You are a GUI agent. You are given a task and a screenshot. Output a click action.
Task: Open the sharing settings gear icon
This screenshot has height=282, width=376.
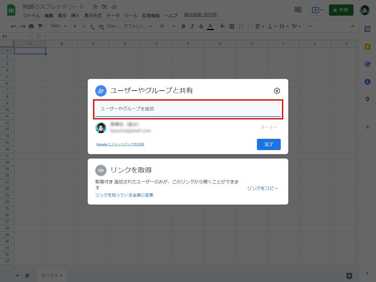tap(277, 91)
